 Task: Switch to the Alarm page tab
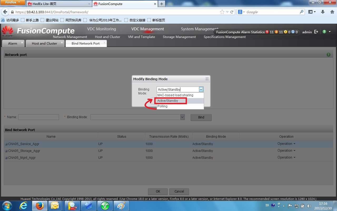point(12,44)
